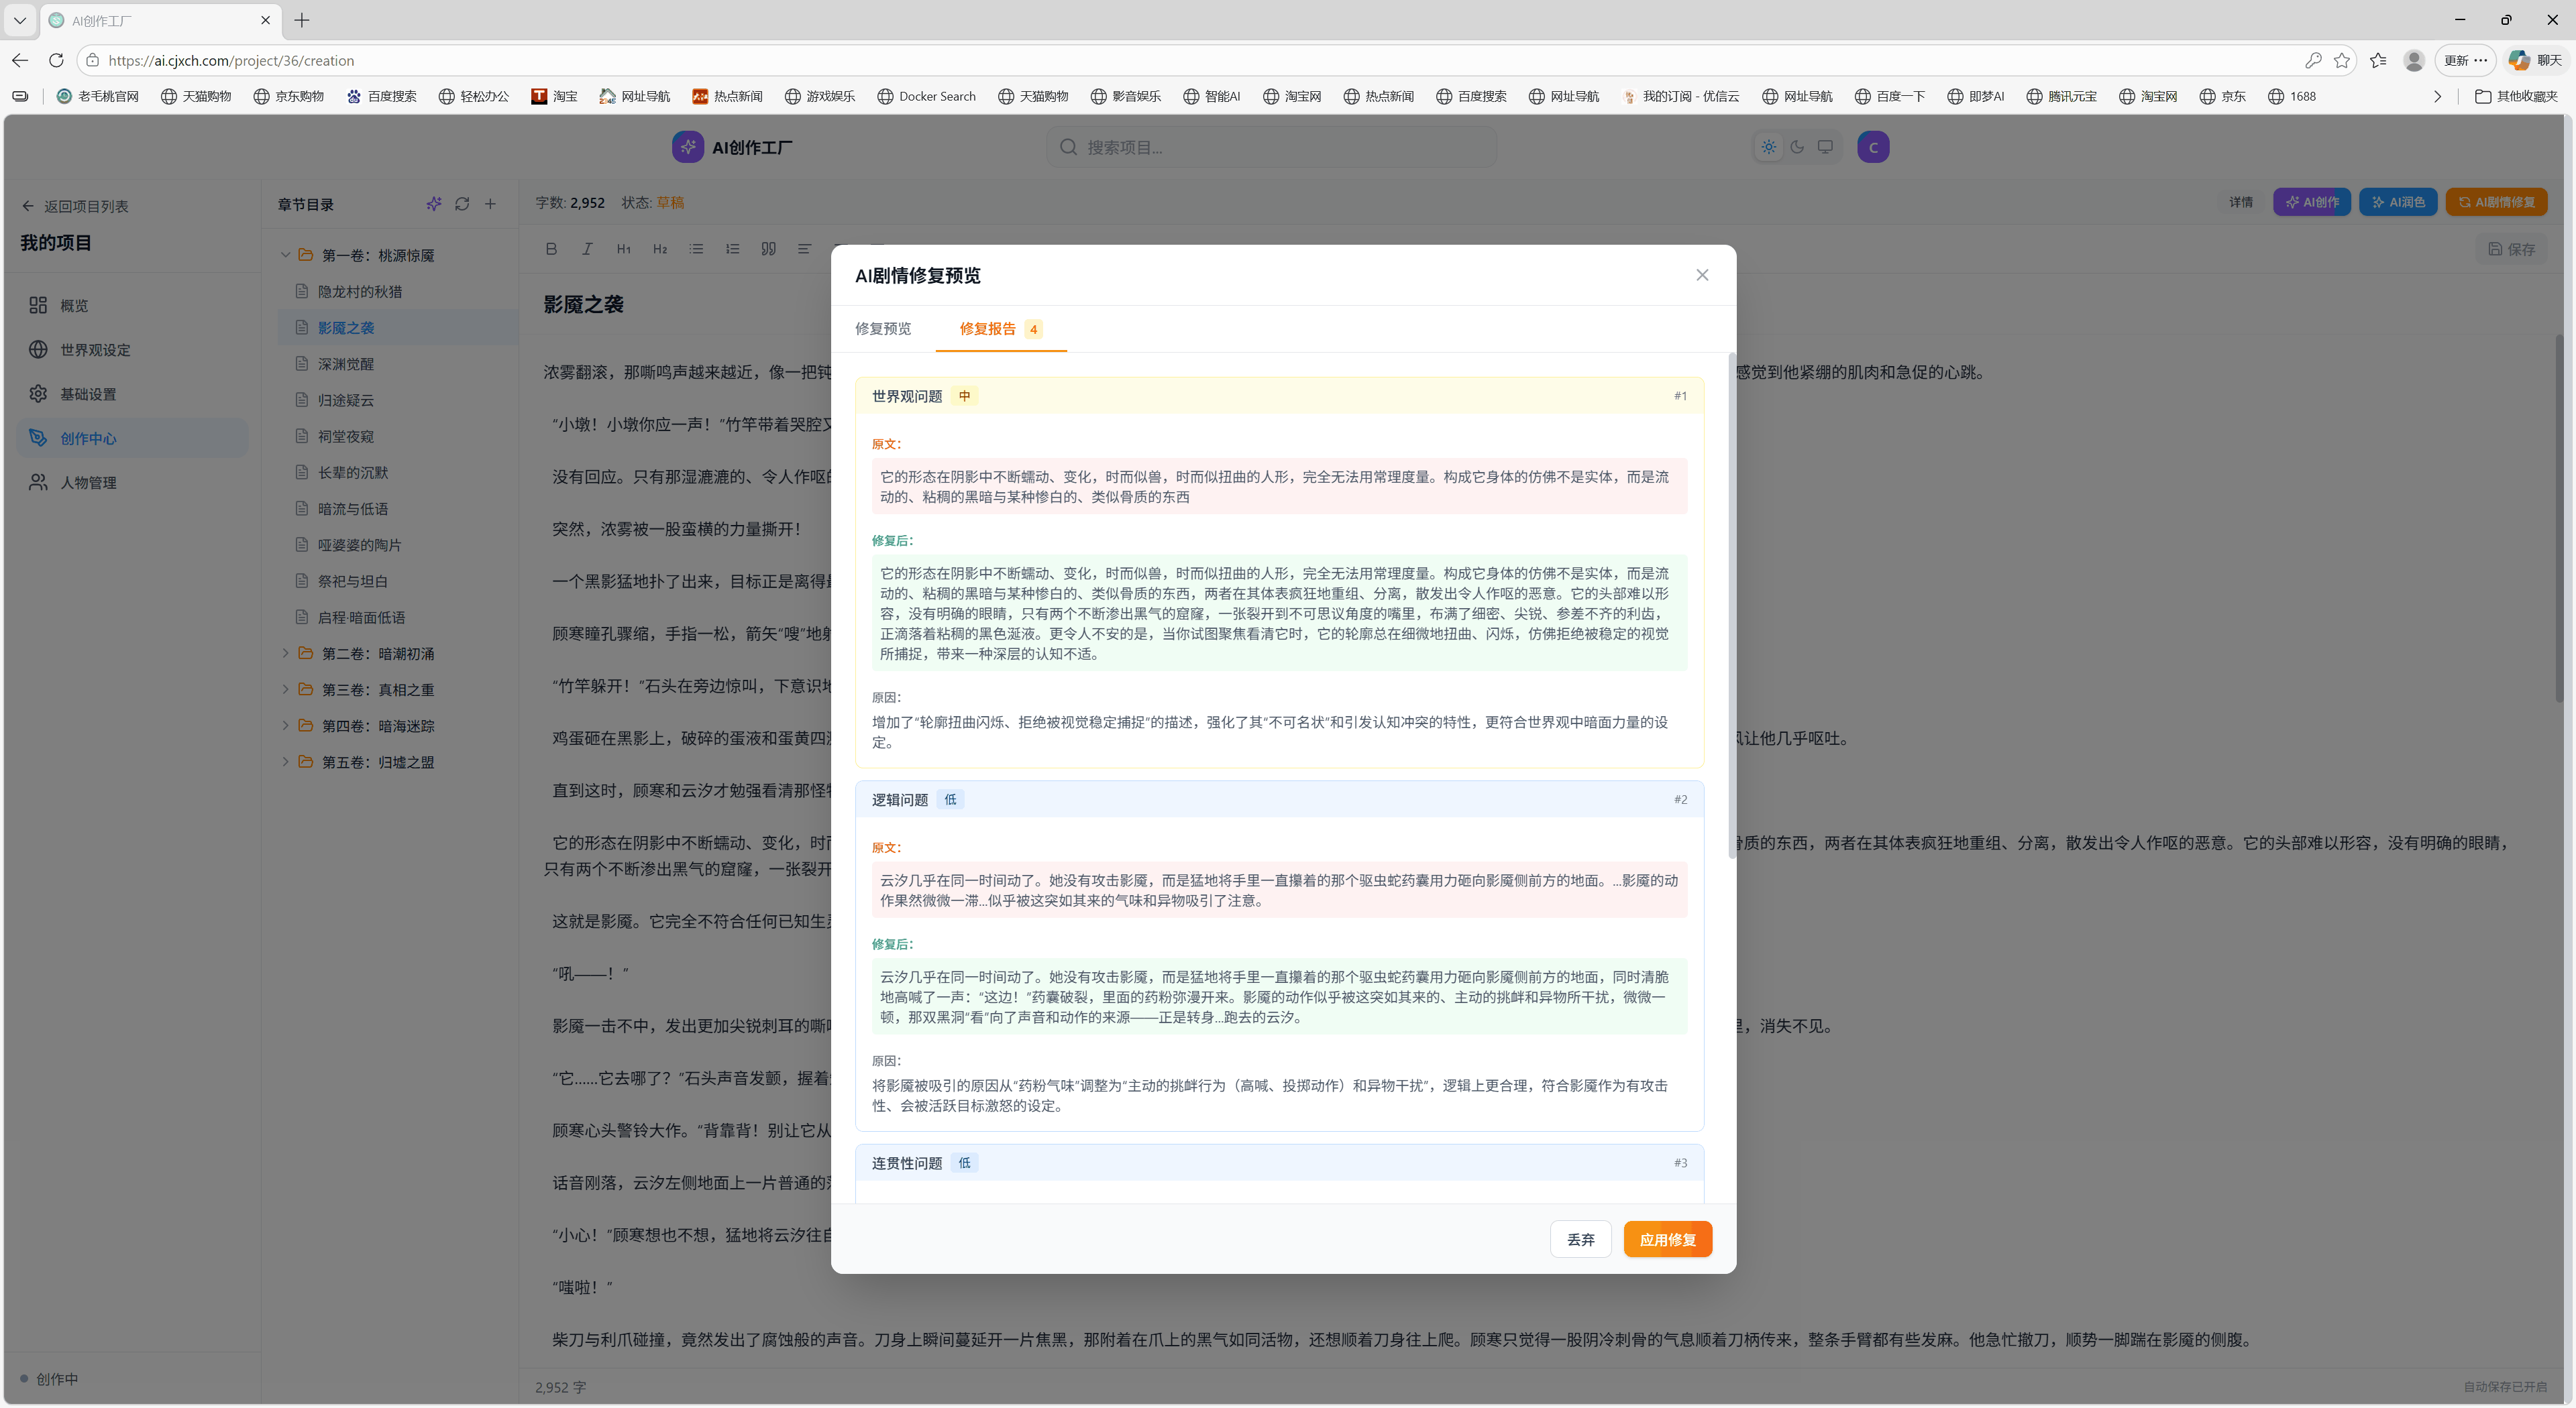Open a new browser tab
Image resolution: width=2576 pixels, height=1408 pixels.
click(x=301, y=20)
